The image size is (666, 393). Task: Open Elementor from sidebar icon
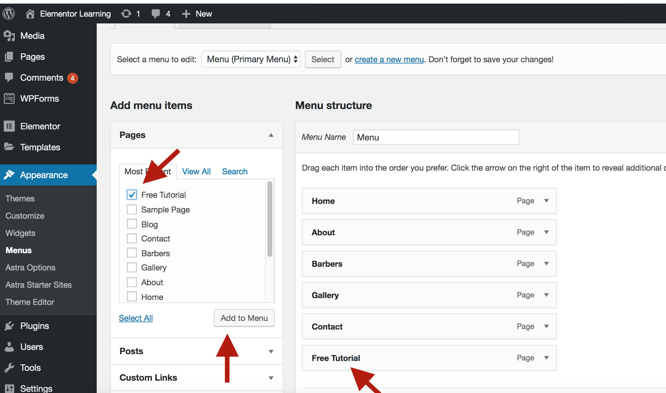click(x=9, y=126)
